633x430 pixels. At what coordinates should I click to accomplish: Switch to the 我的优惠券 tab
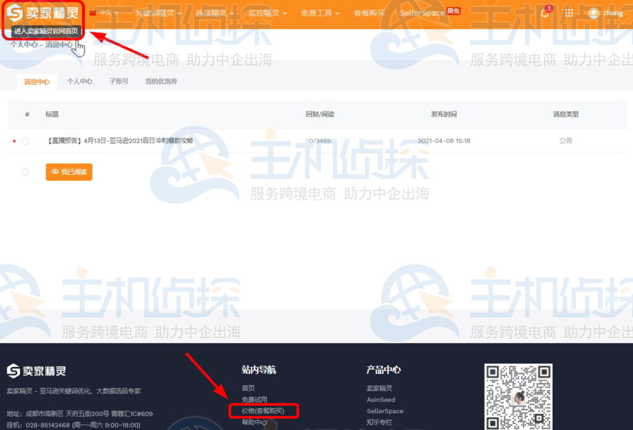coord(161,82)
